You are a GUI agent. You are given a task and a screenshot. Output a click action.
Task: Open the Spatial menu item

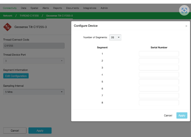click(x=34, y=8)
